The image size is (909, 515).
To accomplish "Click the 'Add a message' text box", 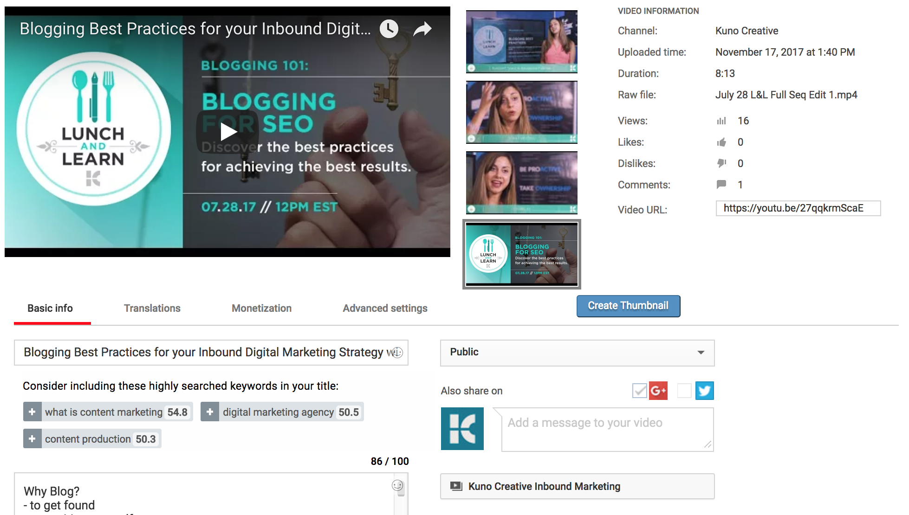I will [x=607, y=429].
